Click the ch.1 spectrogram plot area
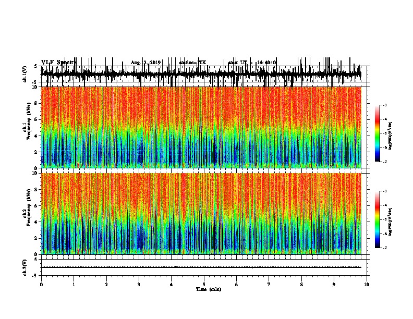The height and width of the screenshot is (319, 413). pos(201,127)
